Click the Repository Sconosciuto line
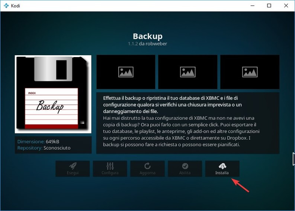This screenshot has height=211, width=295. [44, 148]
